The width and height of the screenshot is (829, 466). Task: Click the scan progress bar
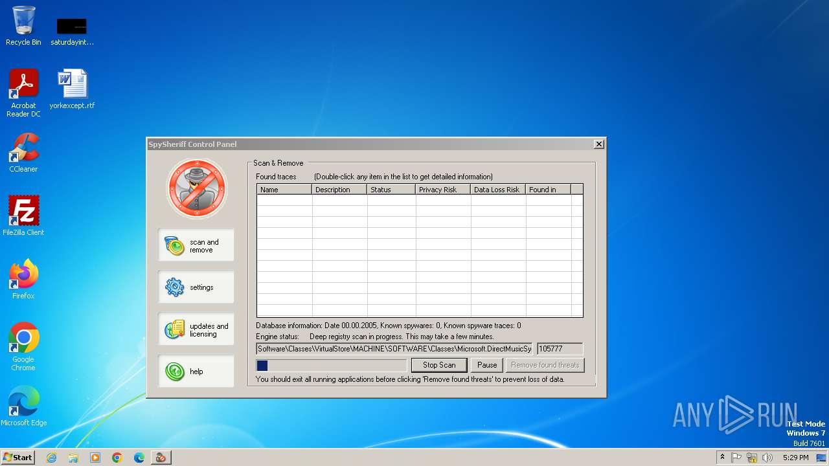332,366
